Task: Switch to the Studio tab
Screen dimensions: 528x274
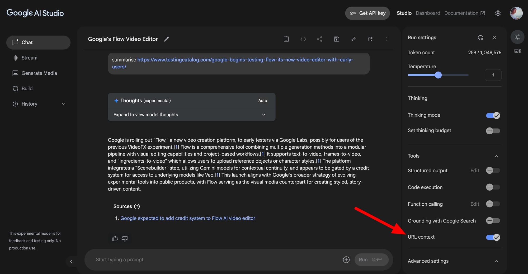Action: point(404,13)
